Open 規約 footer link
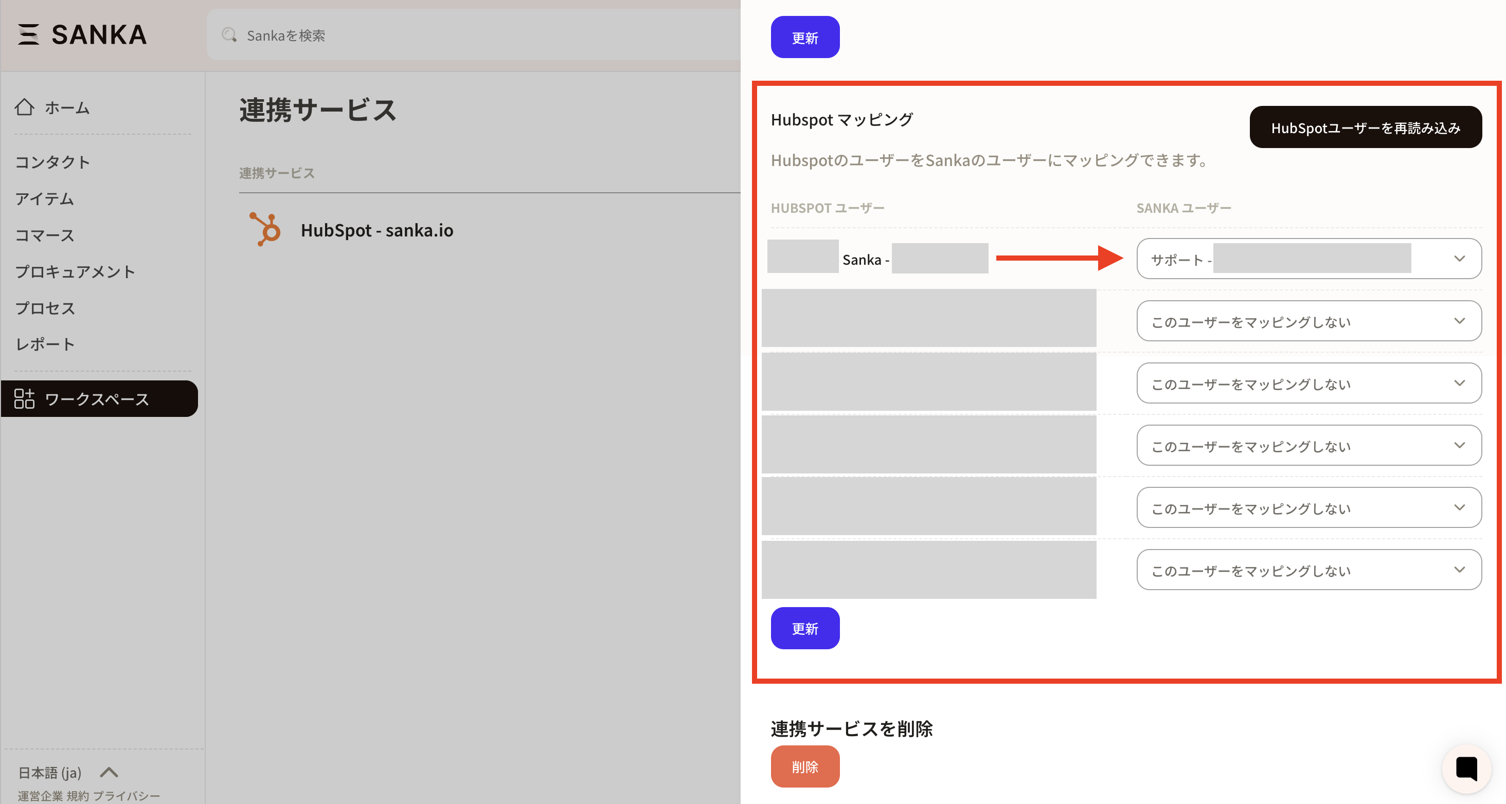The width and height of the screenshot is (1506, 804). pos(78,796)
